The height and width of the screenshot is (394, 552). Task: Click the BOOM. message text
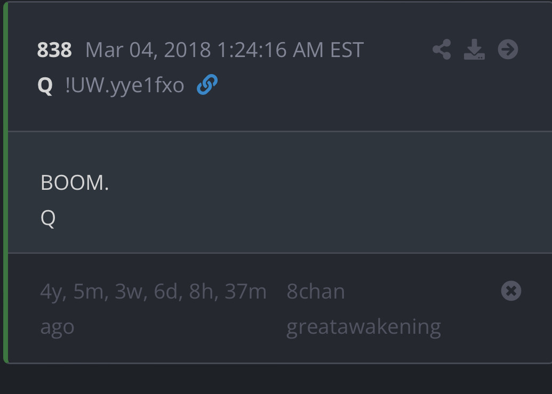point(75,183)
